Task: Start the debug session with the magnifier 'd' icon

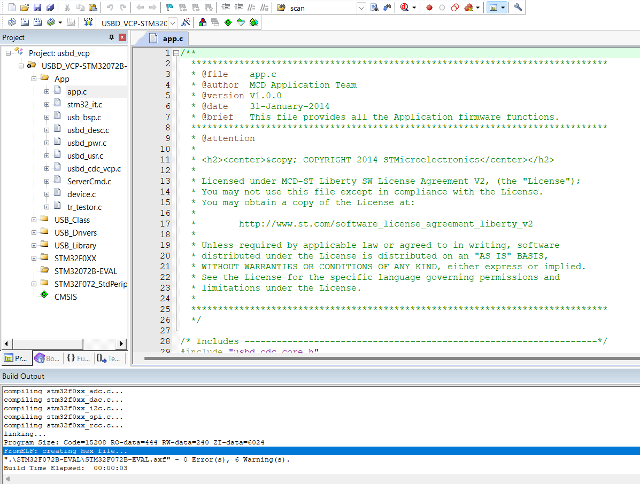Action: [405, 8]
